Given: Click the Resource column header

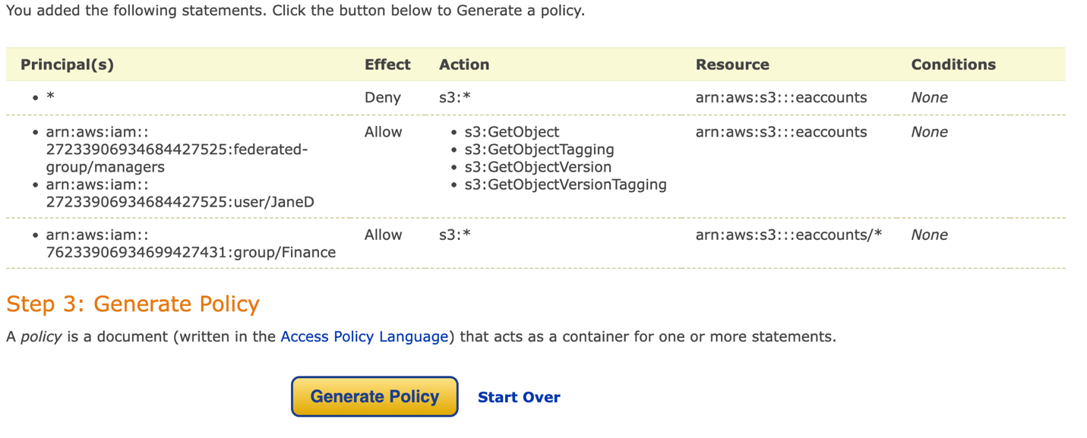Looking at the screenshot, I should click(732, 65).
